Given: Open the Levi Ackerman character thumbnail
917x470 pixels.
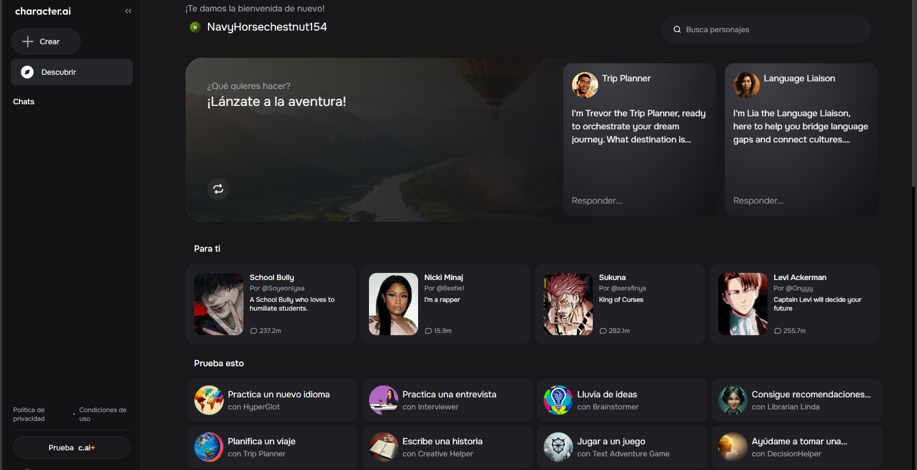Looking at the screenshot, I should tap(743, 304).
